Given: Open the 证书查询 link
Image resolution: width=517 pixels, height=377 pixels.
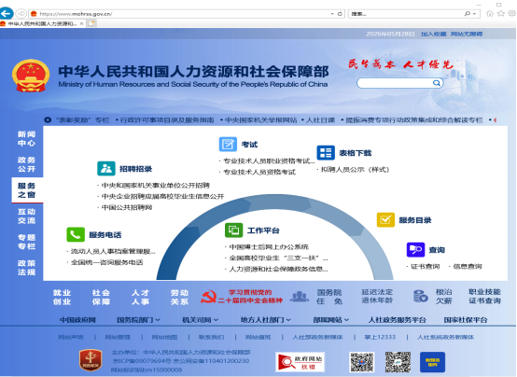Looking at the screenshot, I should pyautogui.click(x=425, y=266).
